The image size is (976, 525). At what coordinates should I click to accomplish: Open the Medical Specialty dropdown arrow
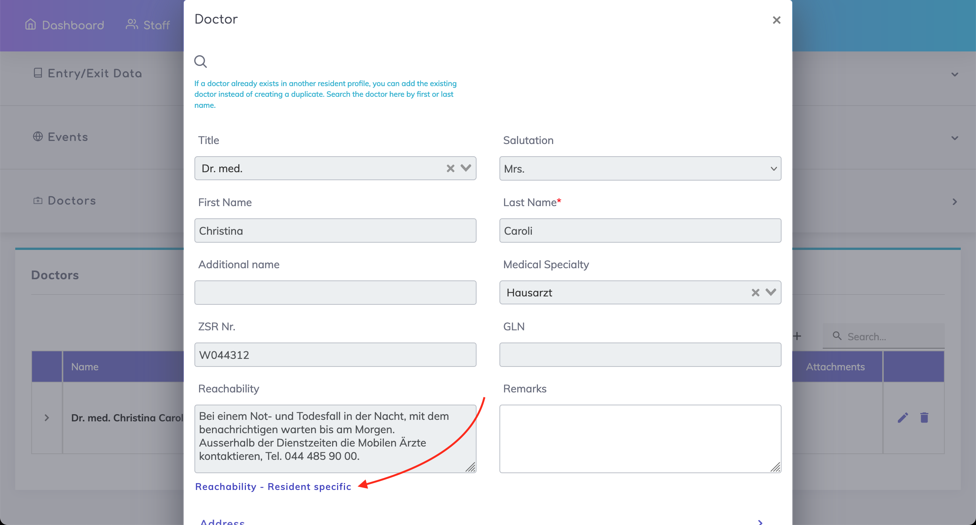tap(771, 292)
